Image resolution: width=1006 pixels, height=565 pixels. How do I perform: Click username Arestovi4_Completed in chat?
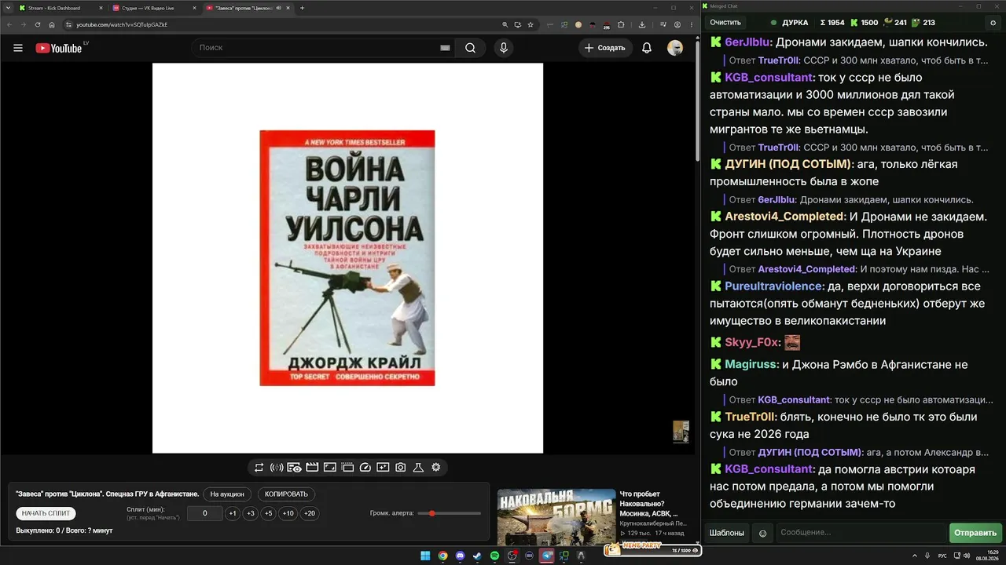(x=784, y=217)
